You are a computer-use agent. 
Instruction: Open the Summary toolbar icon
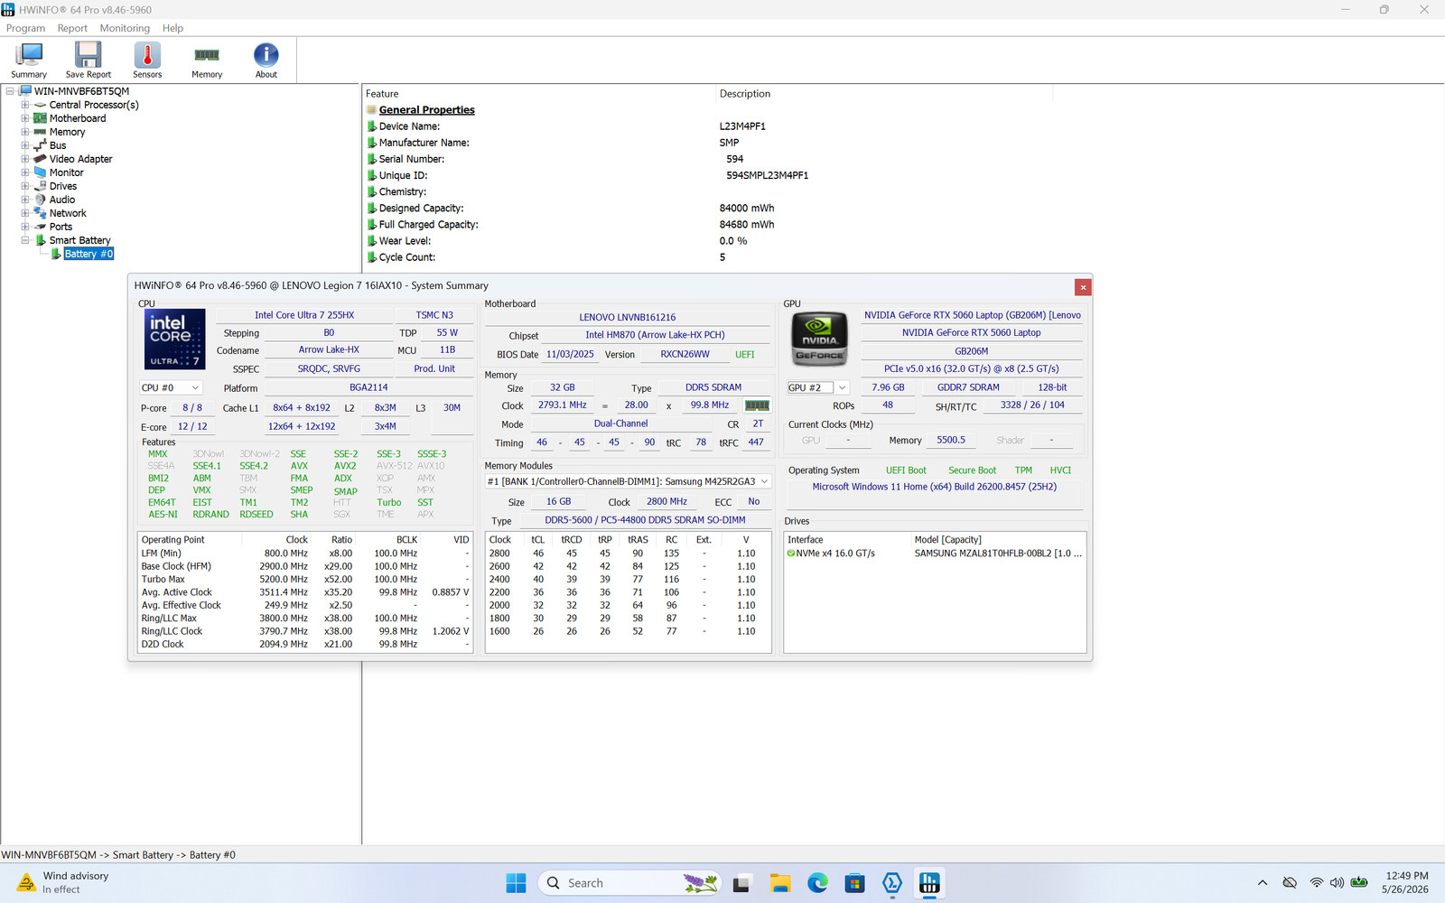[29, 61]
